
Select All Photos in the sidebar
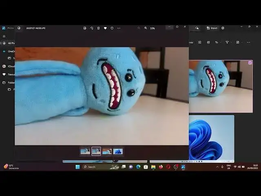tap(8, 43)
